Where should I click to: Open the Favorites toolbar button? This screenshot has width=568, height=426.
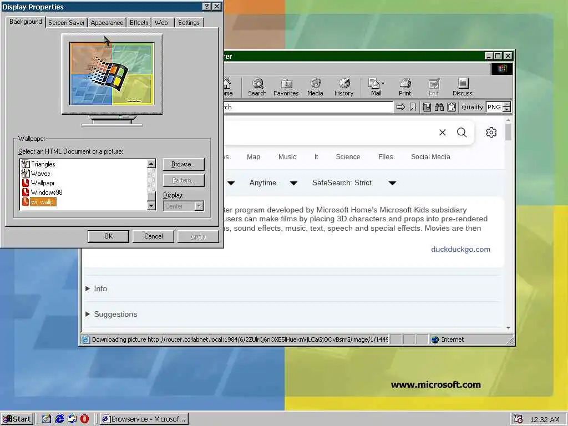[286, 87]
